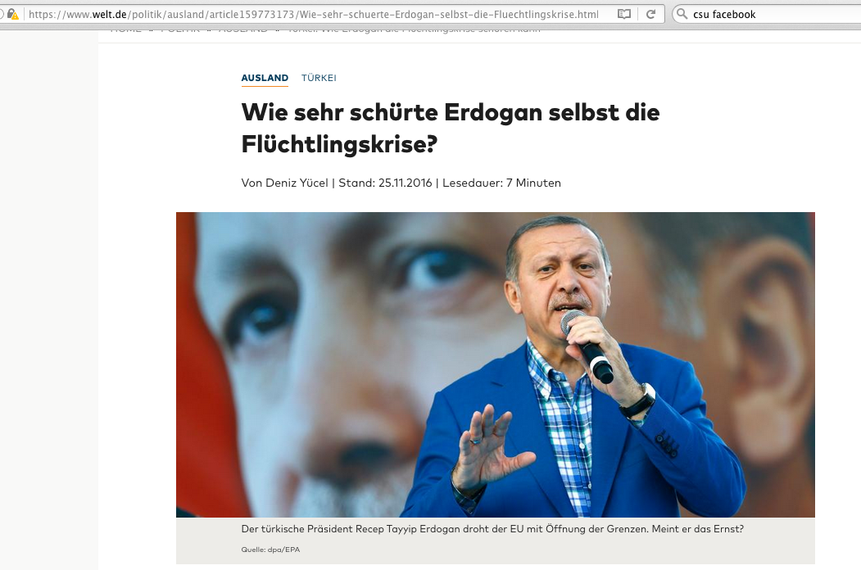The image size is (861, 570).
Task: Click the article title breadcrumb entry
Action: (x=414, y=30)
